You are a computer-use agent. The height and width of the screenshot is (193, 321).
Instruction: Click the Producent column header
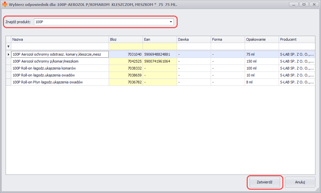(x=296, y=39)
